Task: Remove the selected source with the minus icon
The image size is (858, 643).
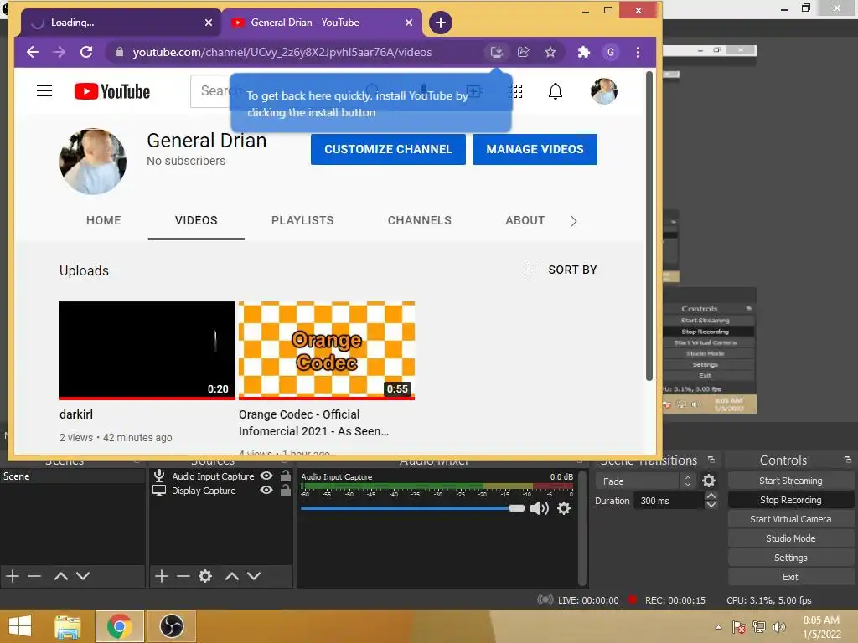Action: pyautogui.click(x=183, y=576)
